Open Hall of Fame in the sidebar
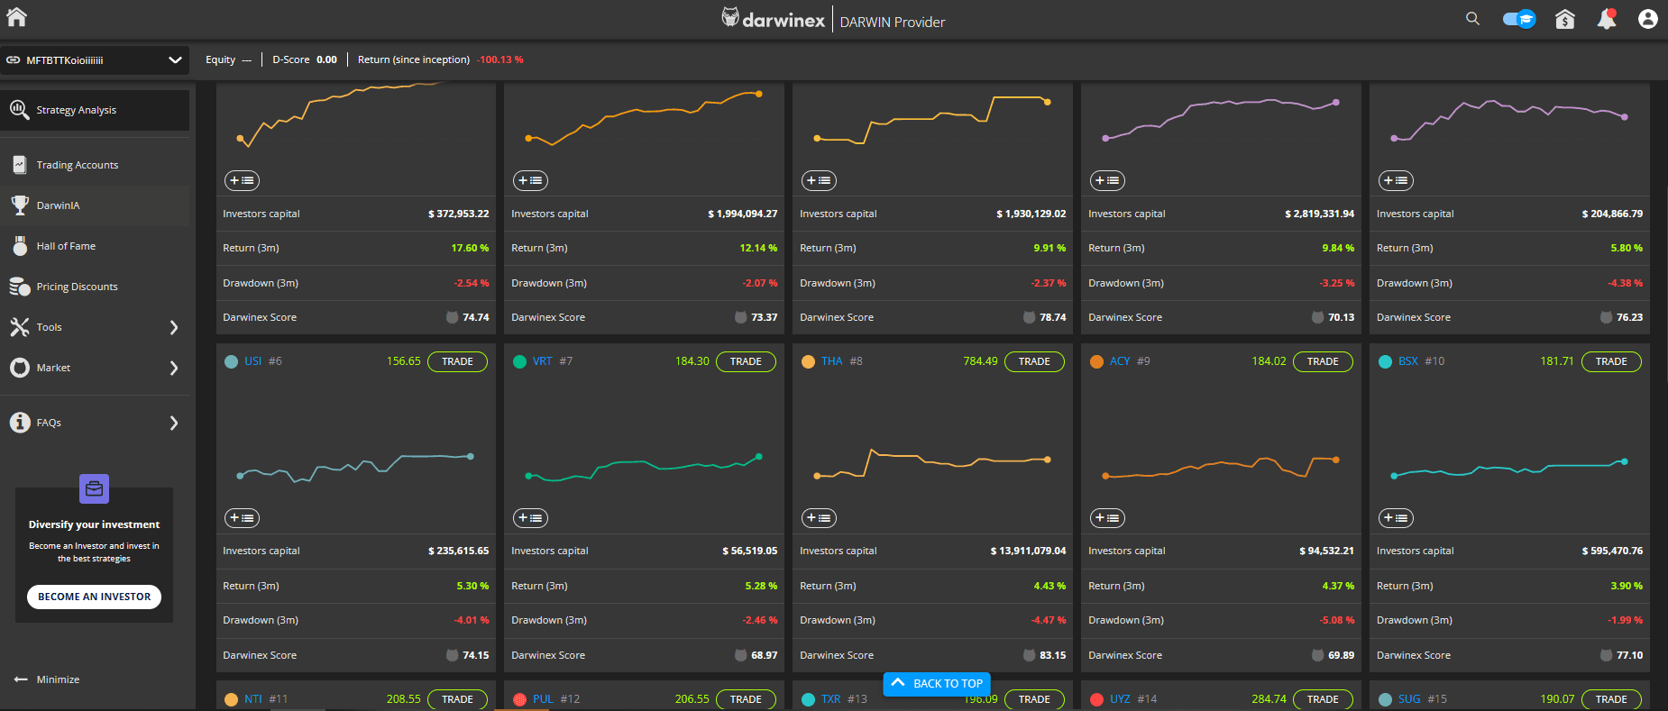Image resolution: width=1668 pixels, height=711 pixels. [x=95, y=246]
